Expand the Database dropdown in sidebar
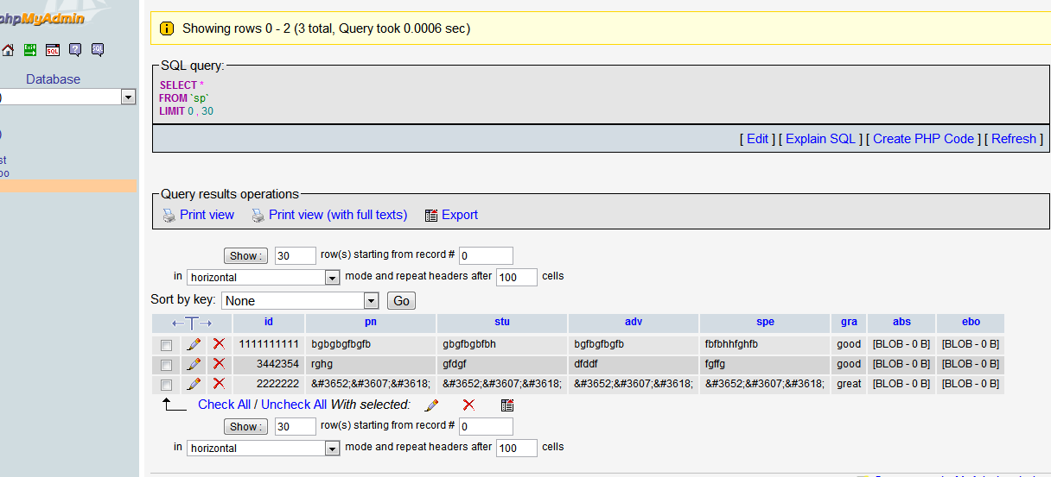Screen dimensions: 1051x477 (x=128, y=97)
